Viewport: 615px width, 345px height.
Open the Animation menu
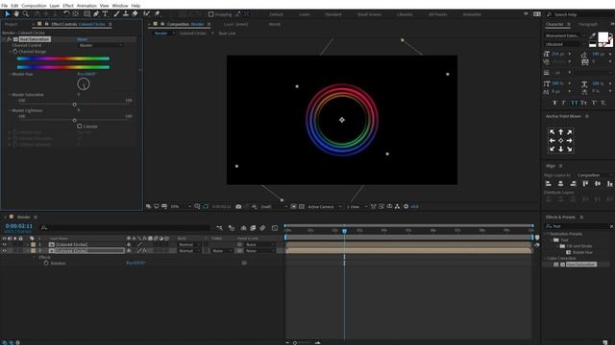click(x=86, y=6)
